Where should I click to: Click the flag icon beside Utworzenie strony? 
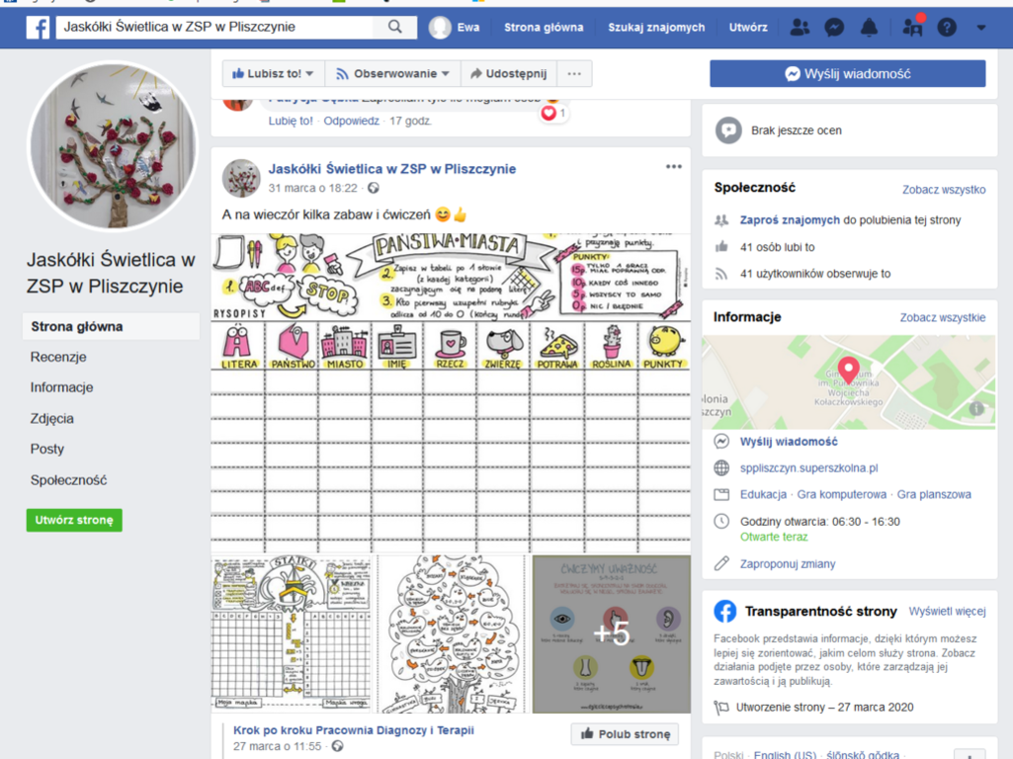coord(721,708)
